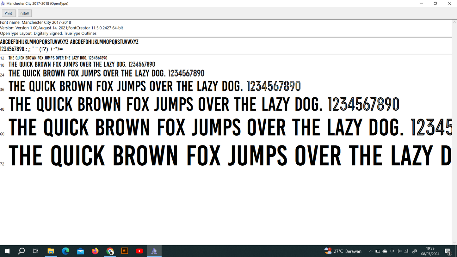Click the 'Font name: Manchester City 2017-2018' text

(x=35, y=22)
